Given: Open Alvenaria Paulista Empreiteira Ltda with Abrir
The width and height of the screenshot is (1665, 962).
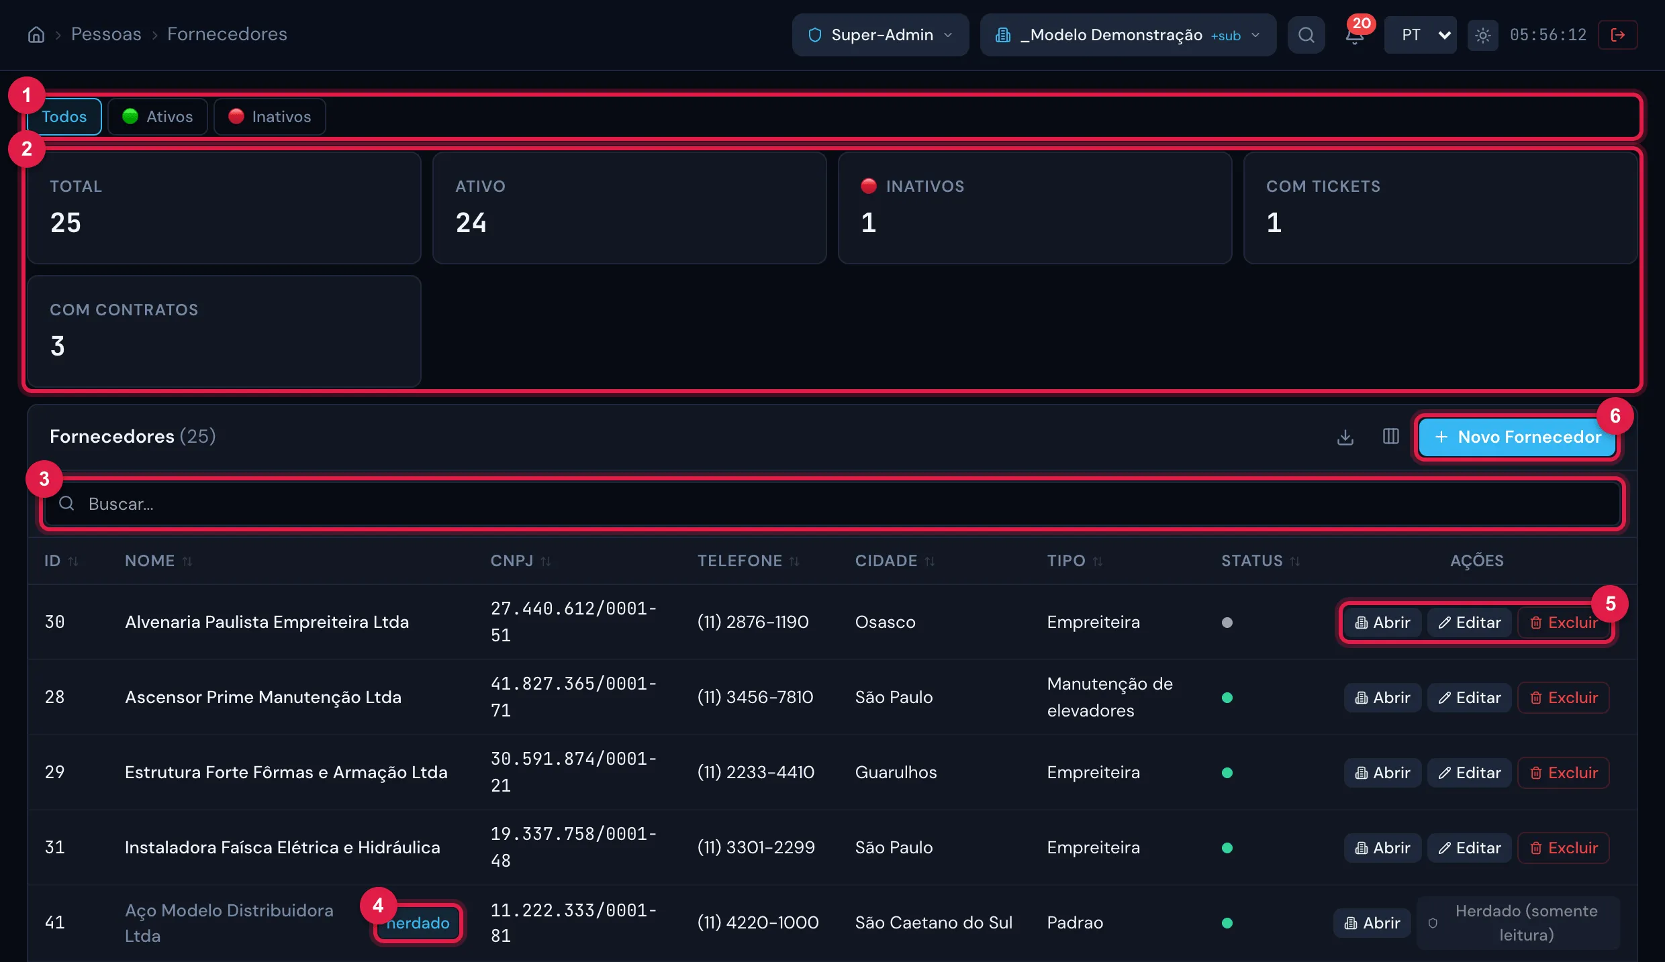Looking at the screenshot, I should (1382, 623).
